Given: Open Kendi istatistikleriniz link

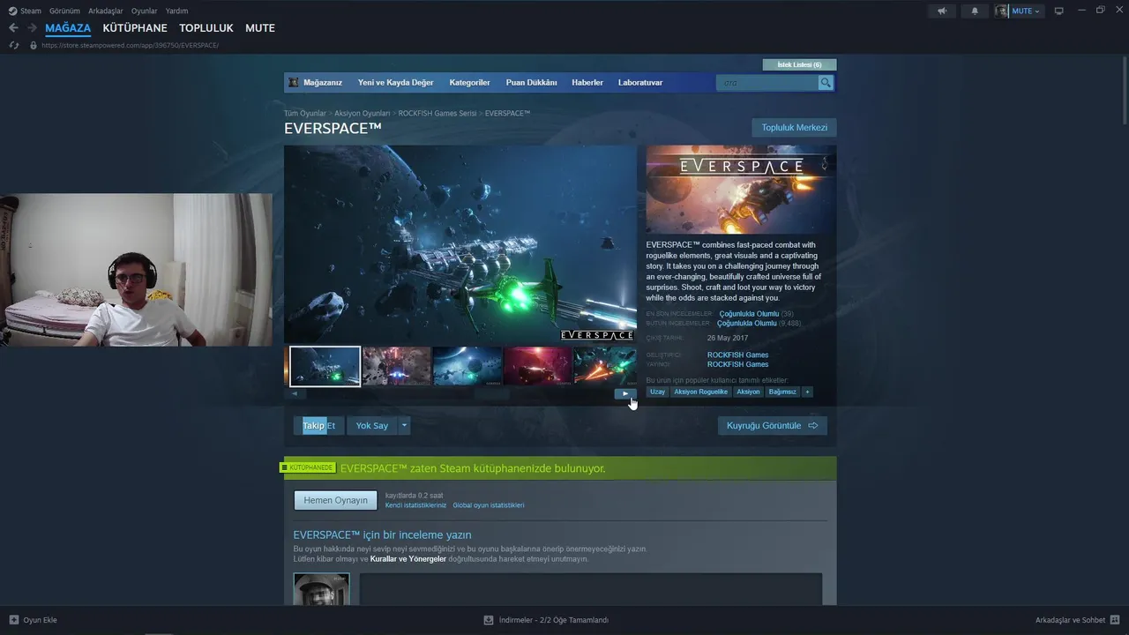Looking at the screenshot, I should click(415, 505).
